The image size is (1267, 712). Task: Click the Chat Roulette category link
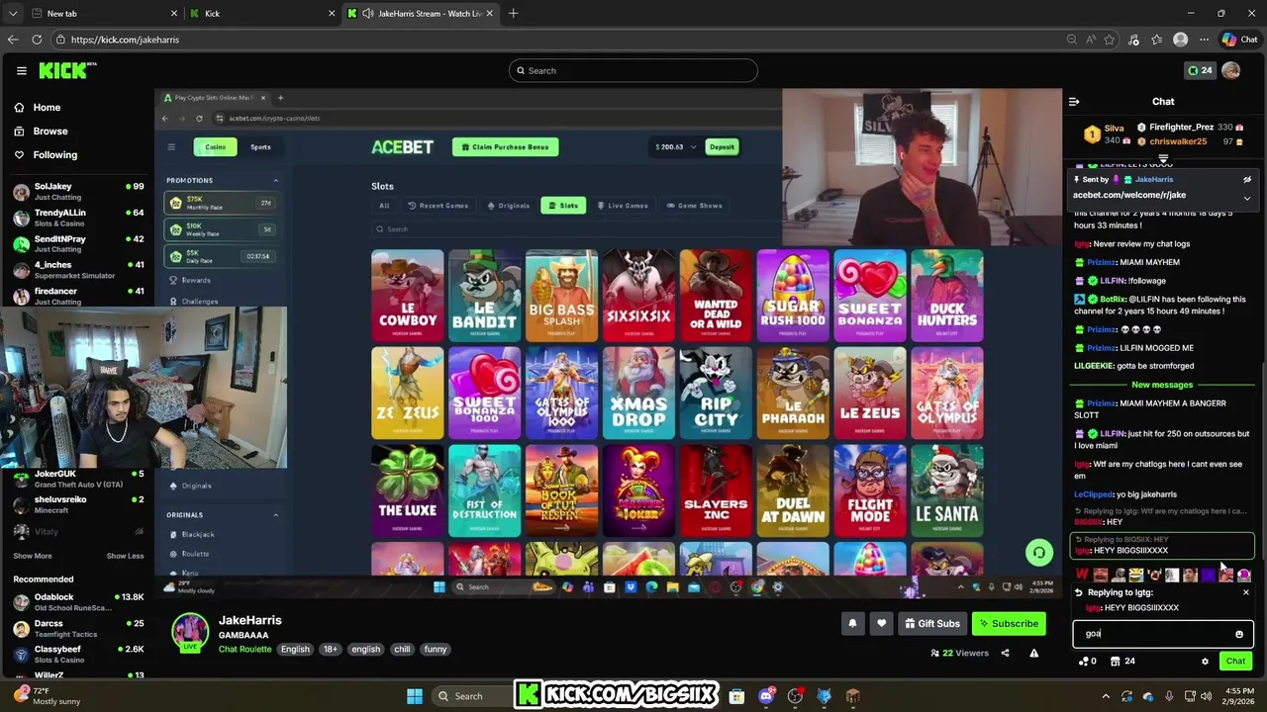tap(244, 649)
